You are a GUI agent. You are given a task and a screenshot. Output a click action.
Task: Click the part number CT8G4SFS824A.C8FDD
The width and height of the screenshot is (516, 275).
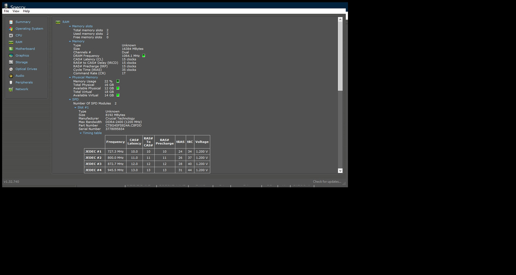coord(123,126)
